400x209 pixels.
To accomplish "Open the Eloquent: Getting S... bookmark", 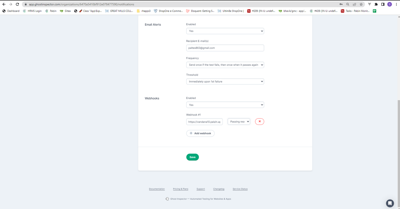I will coord(200,11).
